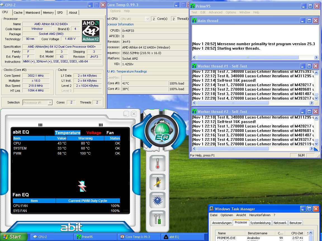Viewport: 322px width, 241px height.
Task: Switch to Netzwerk tab in Task-Manager
Action: (x=280, y=223)
